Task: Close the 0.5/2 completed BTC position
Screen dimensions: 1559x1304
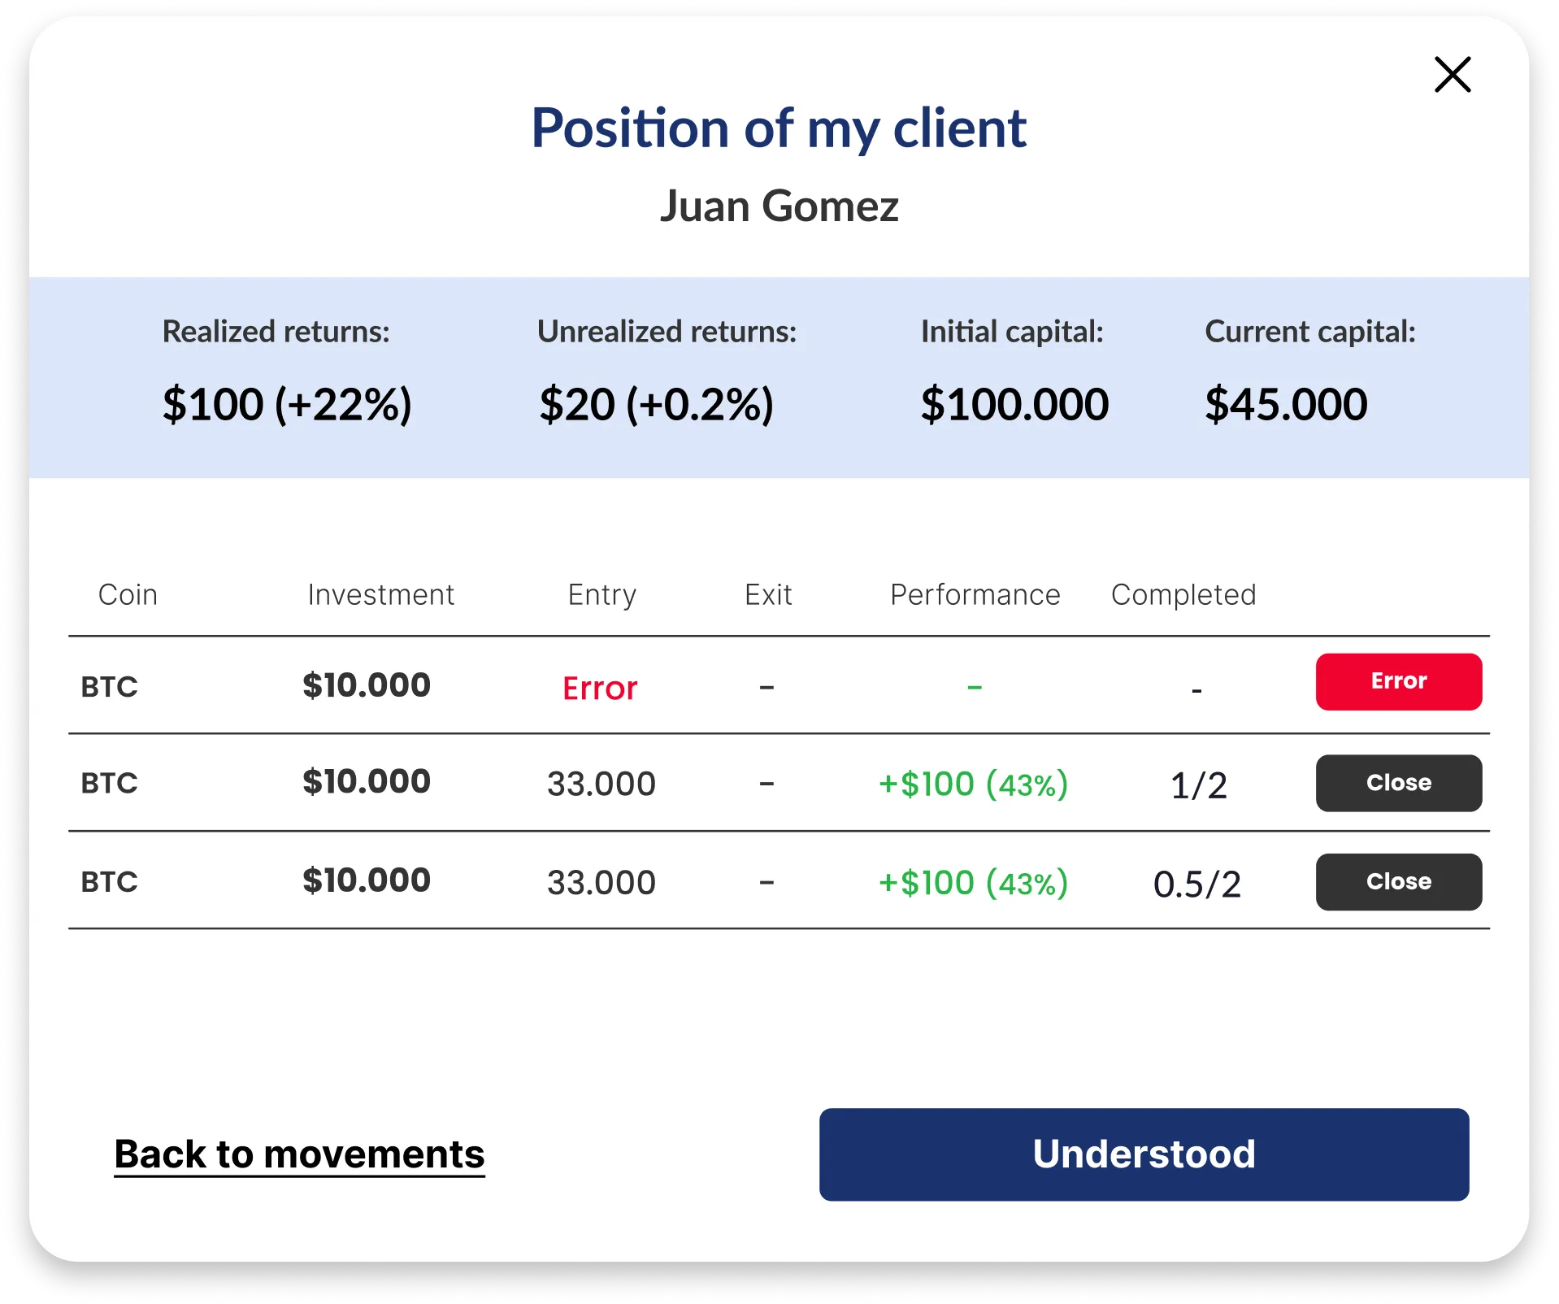Action: (x=1398, y=881)
